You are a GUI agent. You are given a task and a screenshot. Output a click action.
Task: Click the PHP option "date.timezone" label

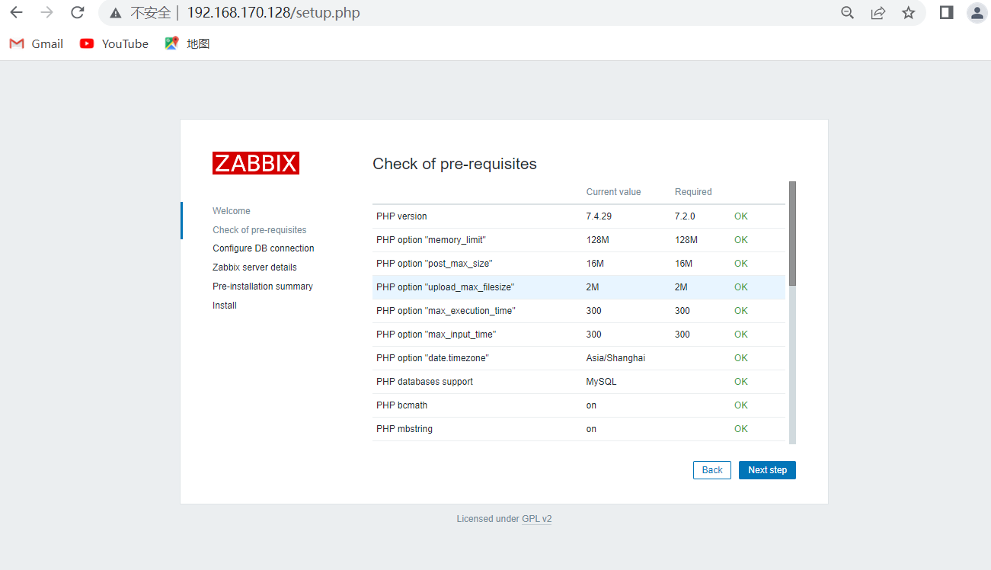[x=433, y=358]
